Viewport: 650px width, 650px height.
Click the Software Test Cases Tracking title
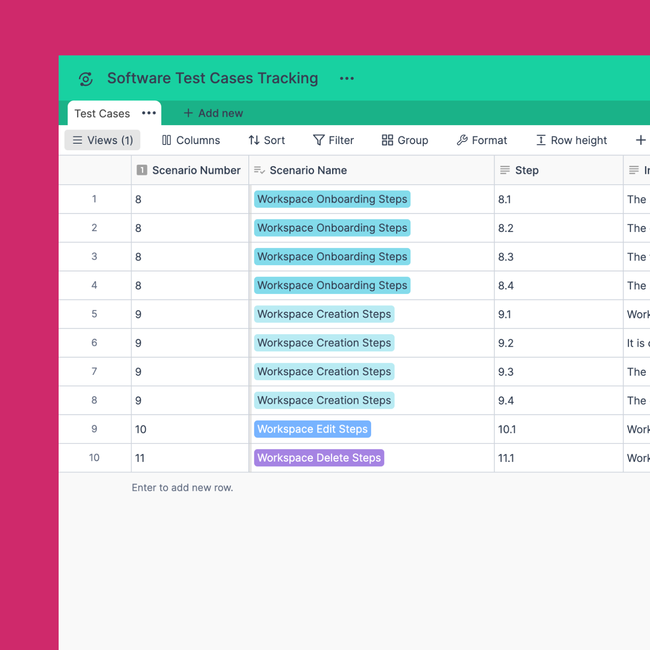click(x=213, y=78)
